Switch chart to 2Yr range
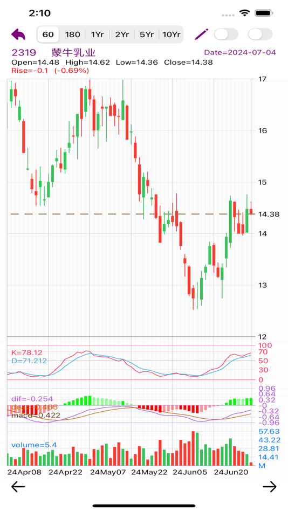The height and width of the screenshot is (512, 288). pos(122,34)
